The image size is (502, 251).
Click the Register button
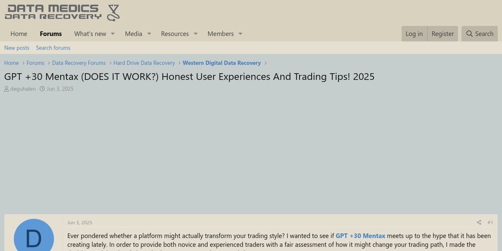tap(443, 34)
